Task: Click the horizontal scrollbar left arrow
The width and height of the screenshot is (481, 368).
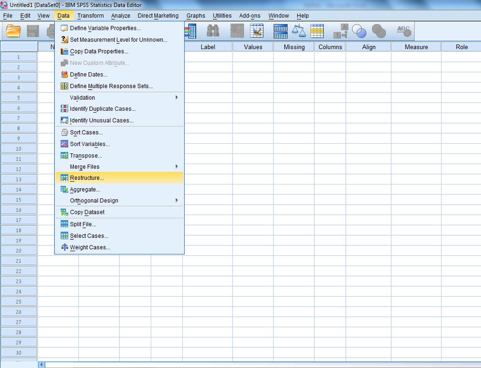Action: [42, 365]
